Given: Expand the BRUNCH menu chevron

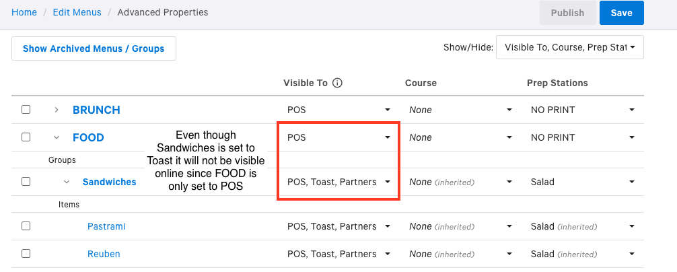Looking at the screenshot, I should (57, 110).
